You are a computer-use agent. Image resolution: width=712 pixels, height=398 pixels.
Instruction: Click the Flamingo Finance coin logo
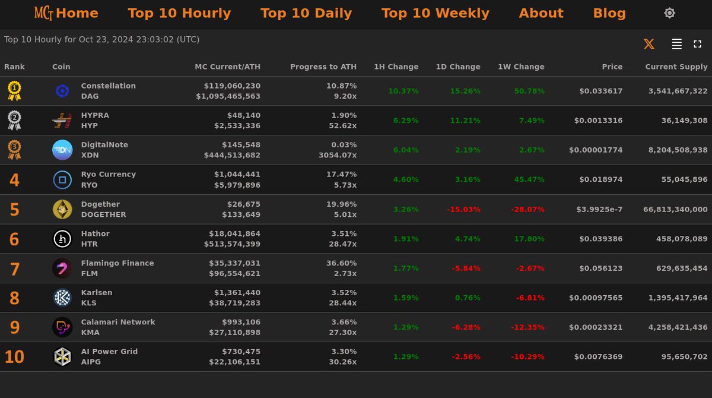pyautogui.click(x=62, y=269)
